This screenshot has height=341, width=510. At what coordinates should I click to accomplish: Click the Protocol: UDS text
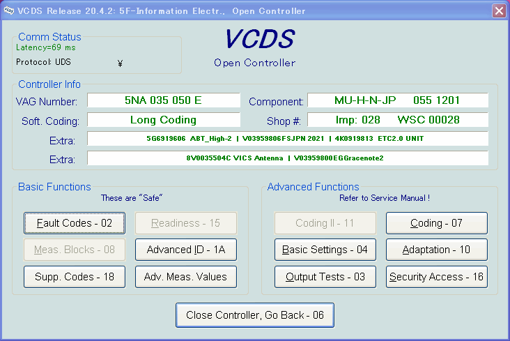click(x=43, y=62)
